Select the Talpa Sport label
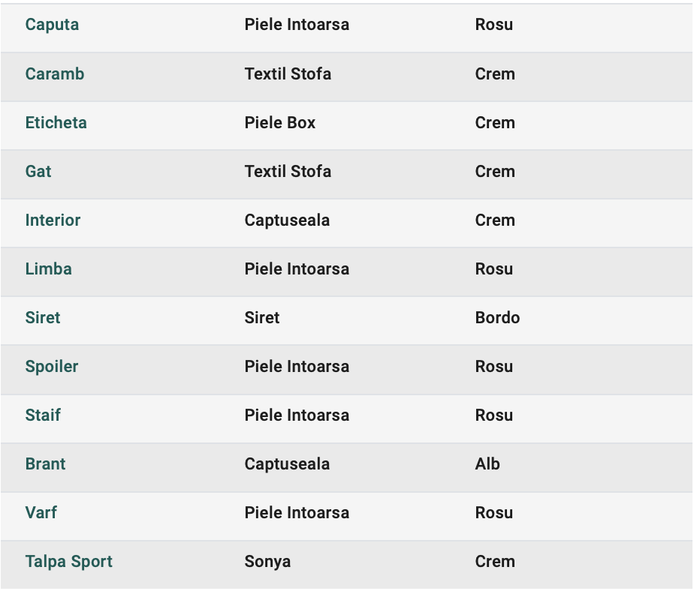 tap(68, 562)
